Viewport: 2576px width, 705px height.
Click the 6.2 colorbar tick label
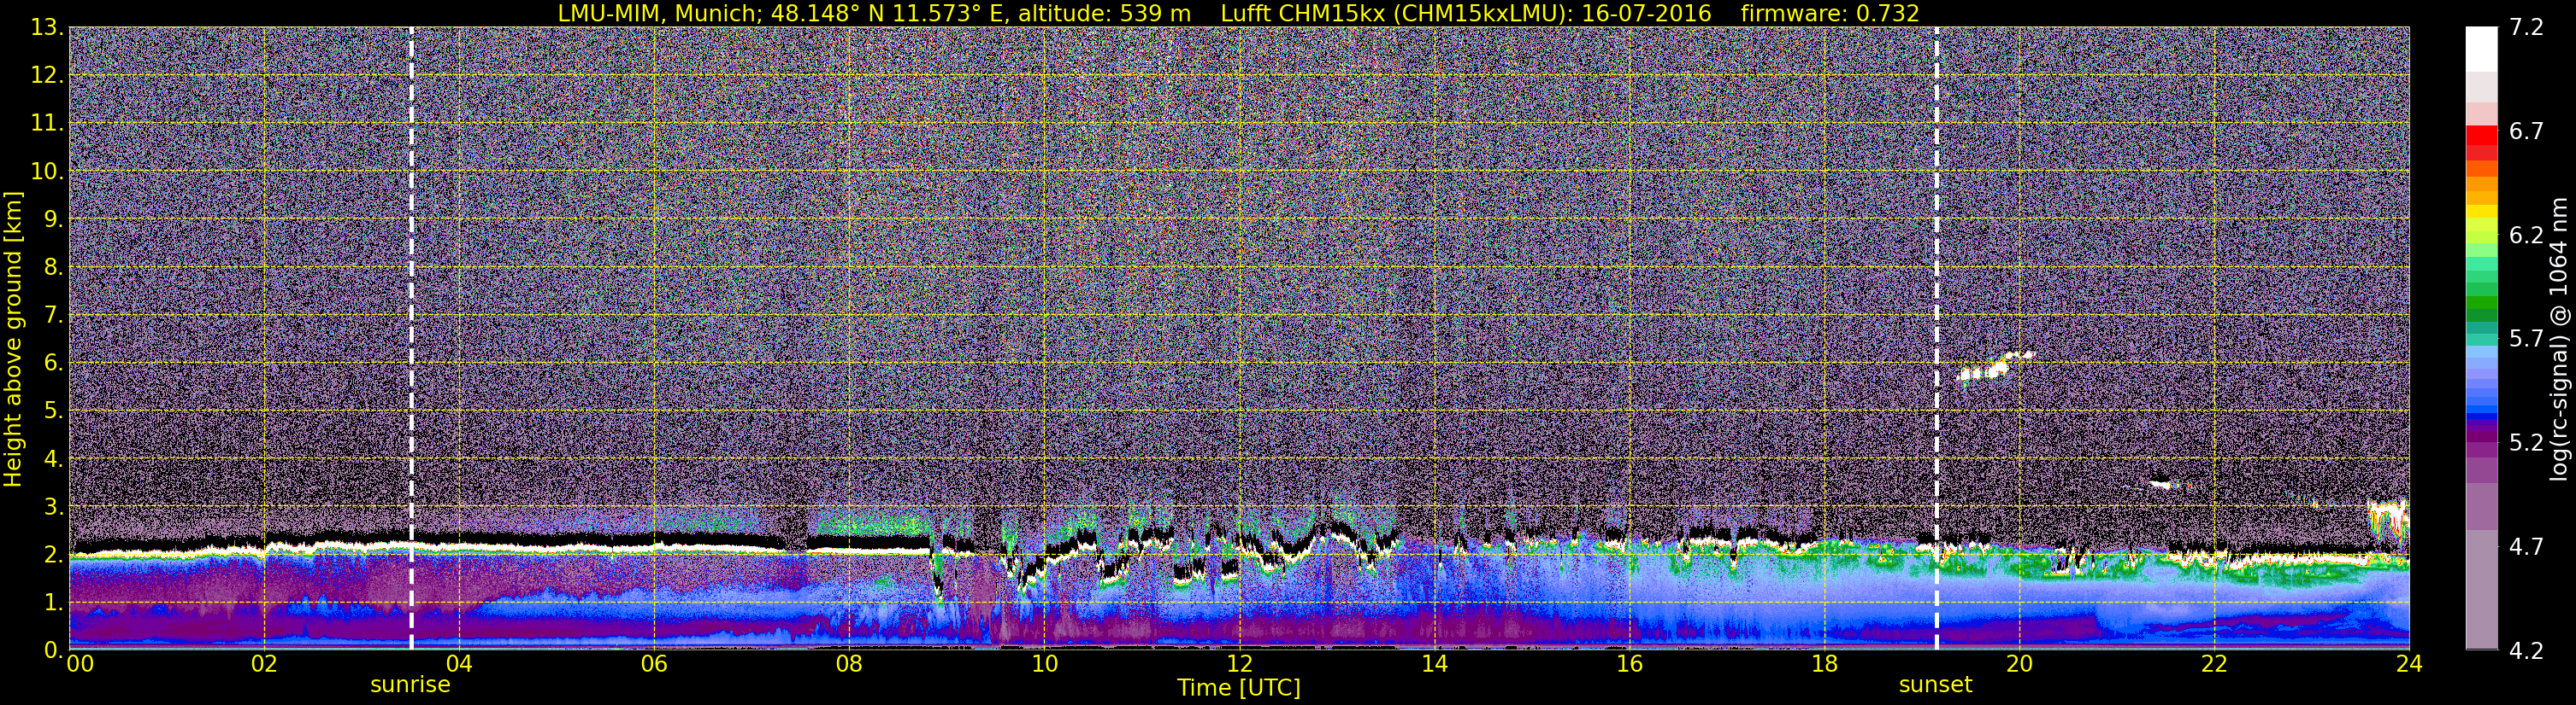[2526, 235]
